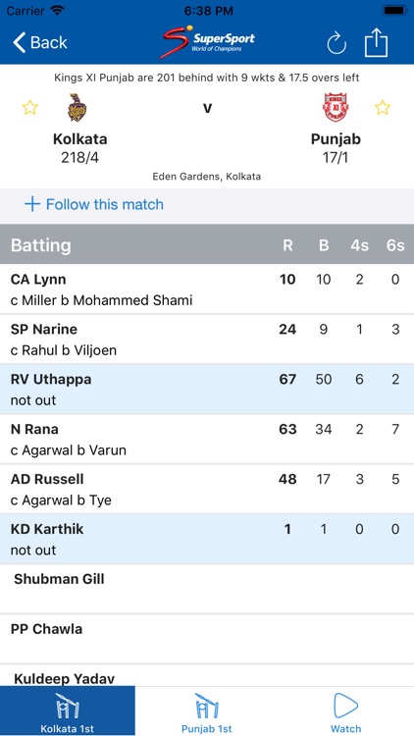
Task: Toggle favorite star for Punjab
Action: (383, 108)
